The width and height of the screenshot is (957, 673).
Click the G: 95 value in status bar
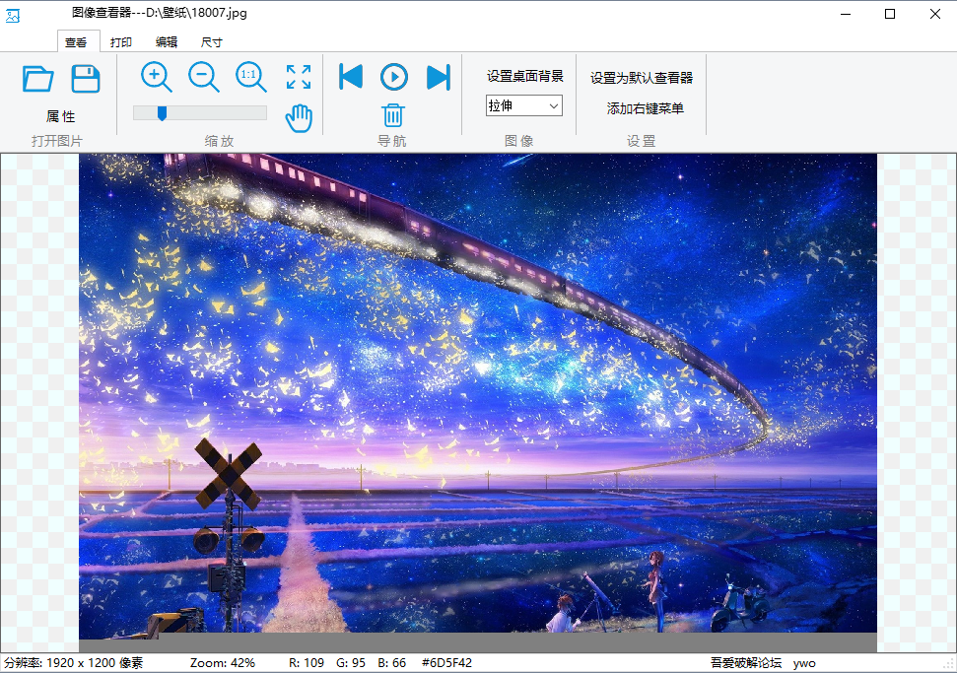[351, 662]
